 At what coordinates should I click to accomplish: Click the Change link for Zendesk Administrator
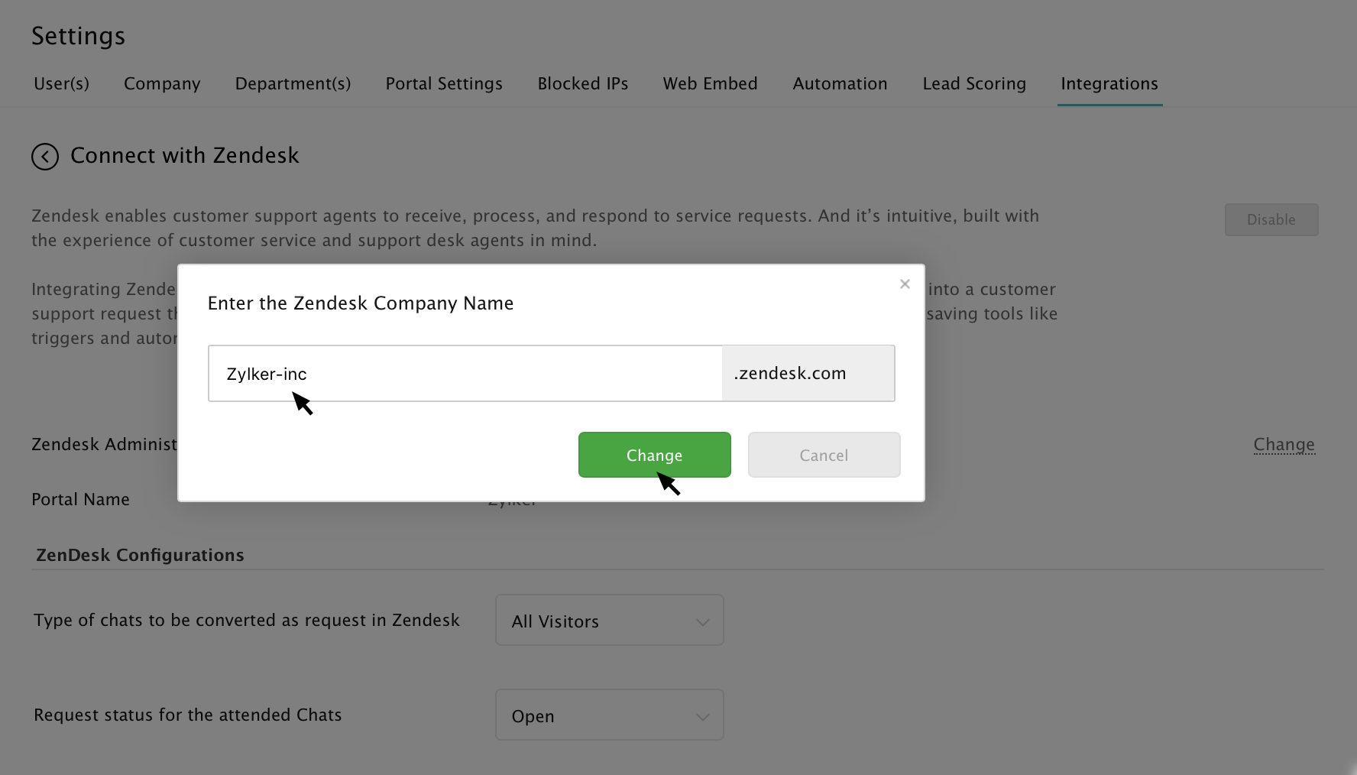1284,445
